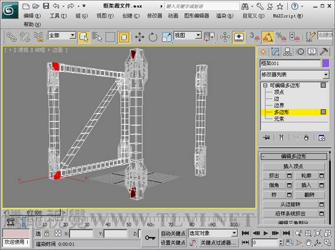Click Configure Modifier Sets icon

coord(321,137)
